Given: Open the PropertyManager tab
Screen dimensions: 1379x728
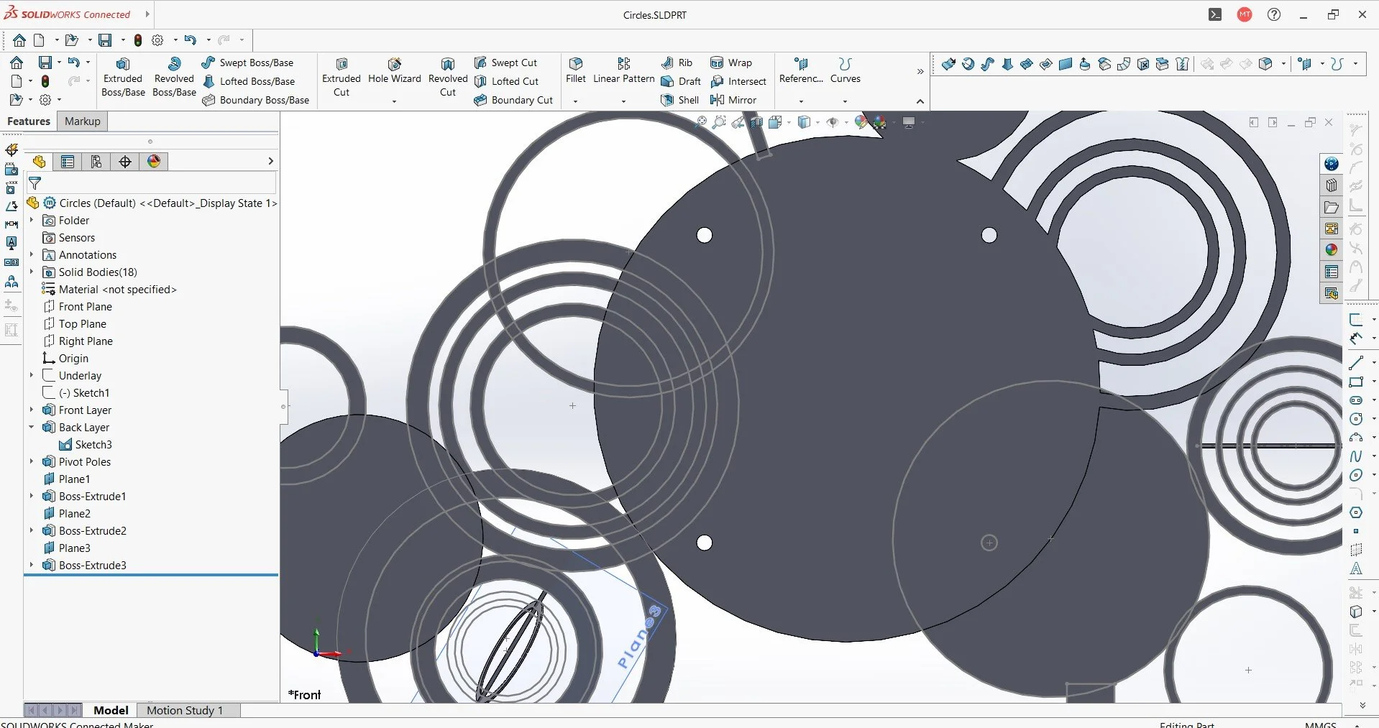Looking at the screenshot, I should [68, 162].
